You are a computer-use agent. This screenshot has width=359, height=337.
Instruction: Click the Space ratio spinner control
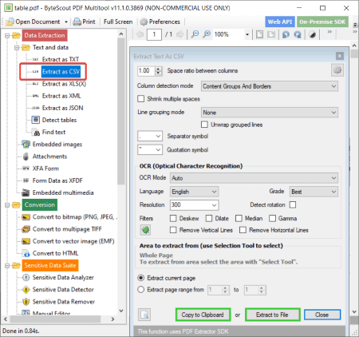[158, 71]
